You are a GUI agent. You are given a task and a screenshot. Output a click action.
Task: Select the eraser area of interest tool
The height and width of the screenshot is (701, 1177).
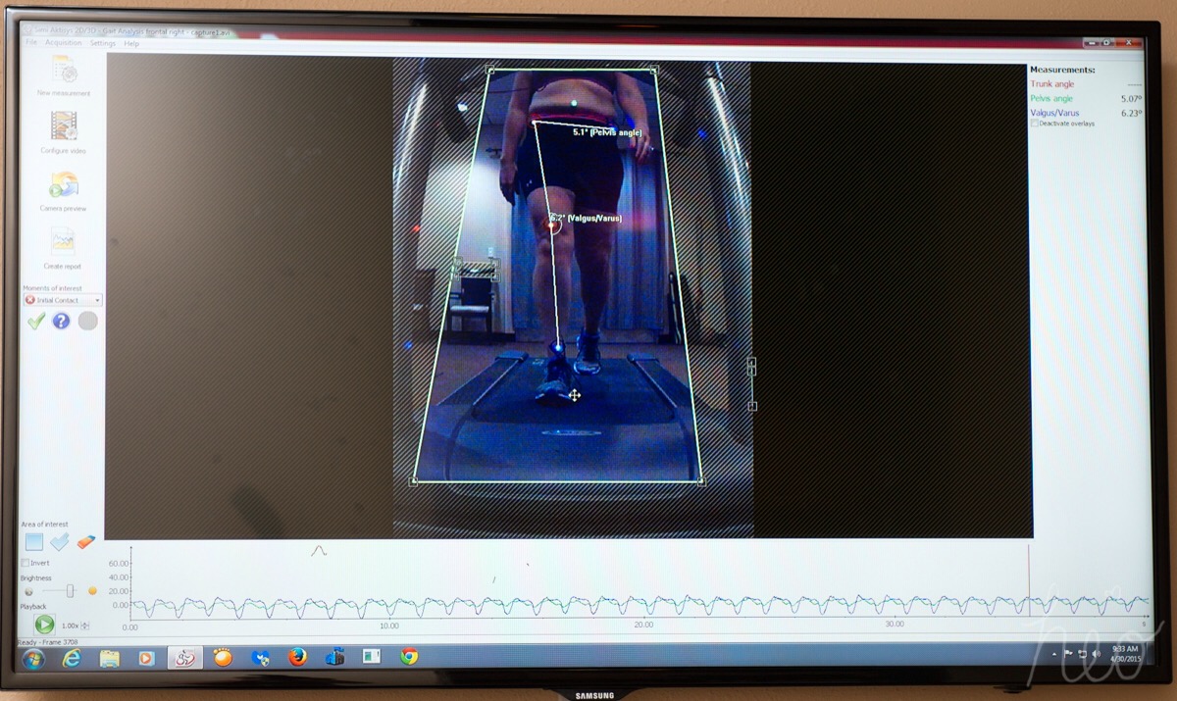(x=85, y=542)
